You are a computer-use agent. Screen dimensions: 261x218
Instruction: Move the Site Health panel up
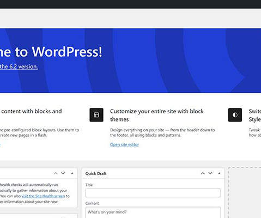pos(56,173)
